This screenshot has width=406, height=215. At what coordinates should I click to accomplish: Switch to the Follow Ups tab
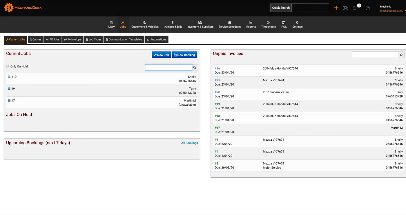(x=73, y=40)
